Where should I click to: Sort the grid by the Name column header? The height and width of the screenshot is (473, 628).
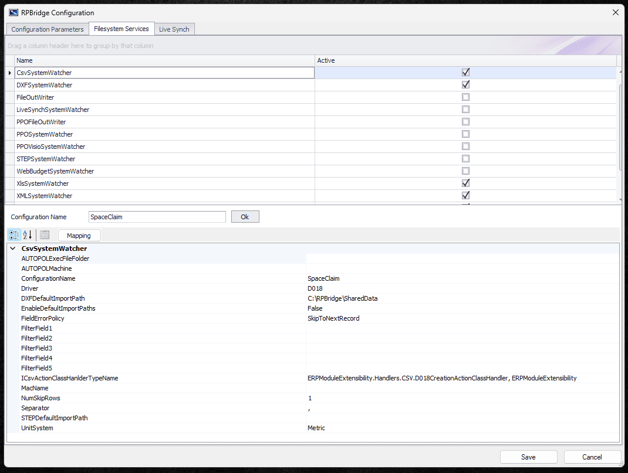click(164, 60)
